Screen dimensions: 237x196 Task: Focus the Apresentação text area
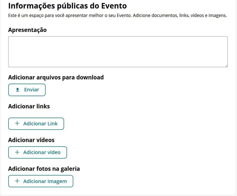[x=118, y=52]
